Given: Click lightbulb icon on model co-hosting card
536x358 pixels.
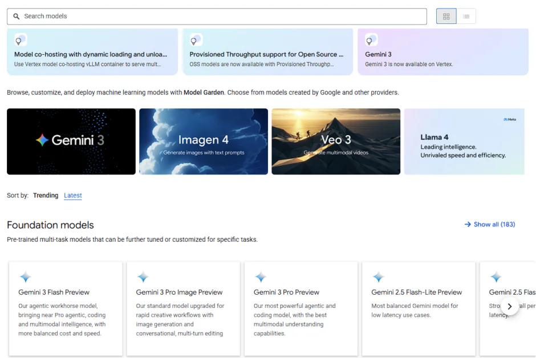Looking at the screenshot, I should click(x=19, y=40).
